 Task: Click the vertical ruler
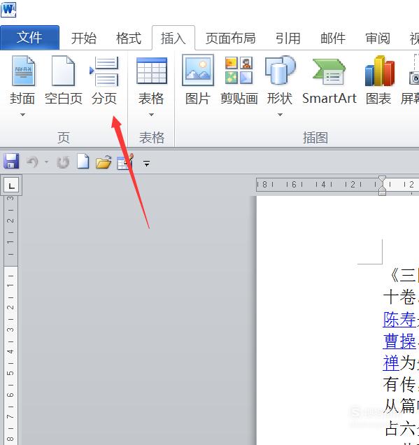pyautogui.click(x=10, y=320)
